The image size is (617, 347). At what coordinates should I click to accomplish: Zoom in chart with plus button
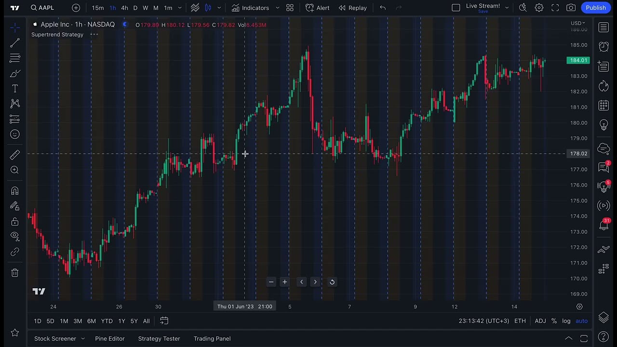point(284,282)
